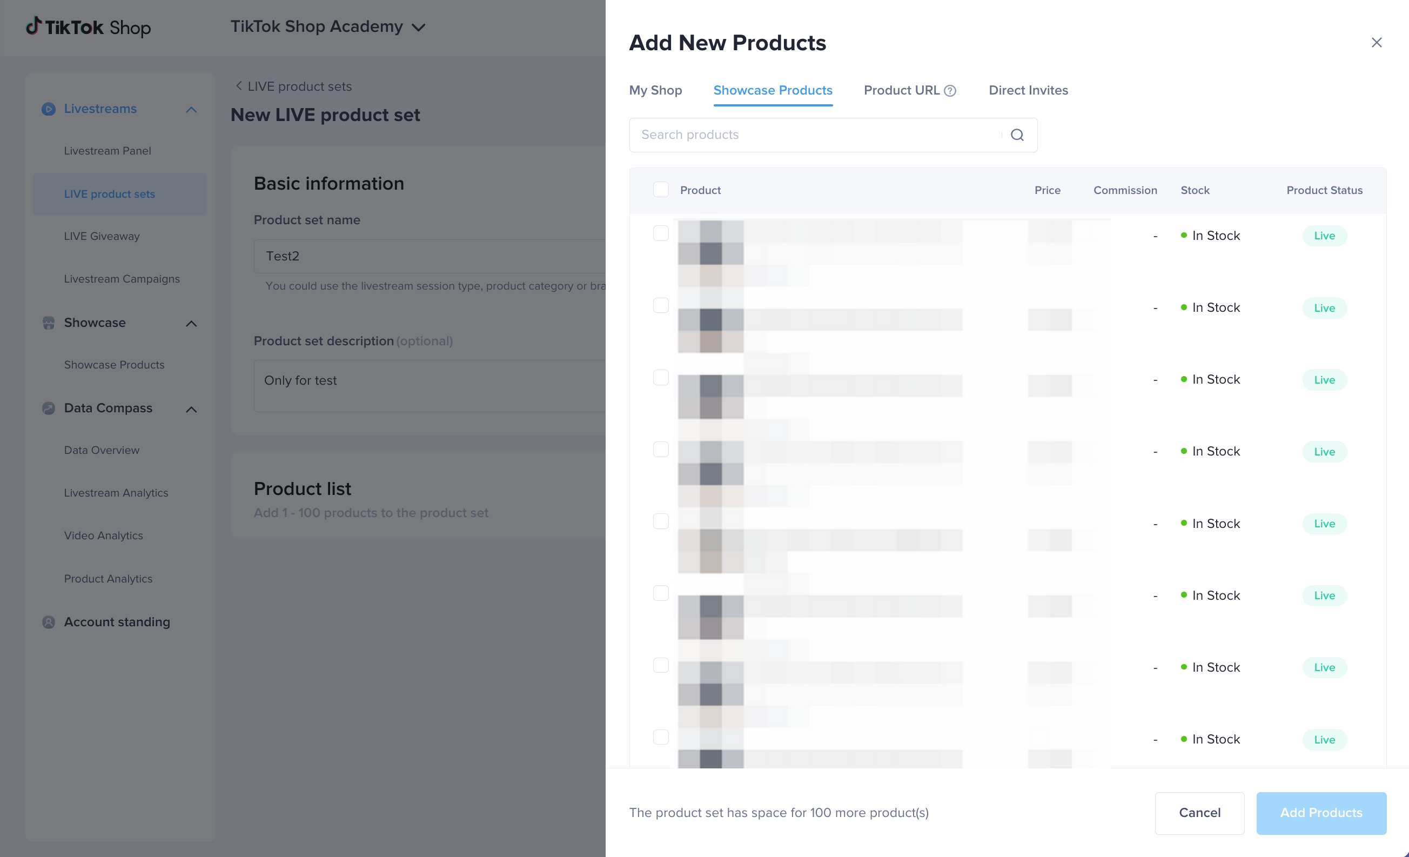Click the Search products input field
Image resolution: width=1409 pixels, height=857 pixels.
coord(812,135)
